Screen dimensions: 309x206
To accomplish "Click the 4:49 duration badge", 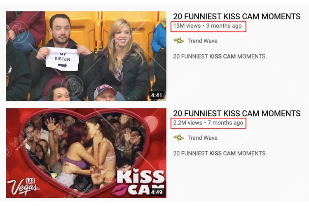I will click(157, 192).
